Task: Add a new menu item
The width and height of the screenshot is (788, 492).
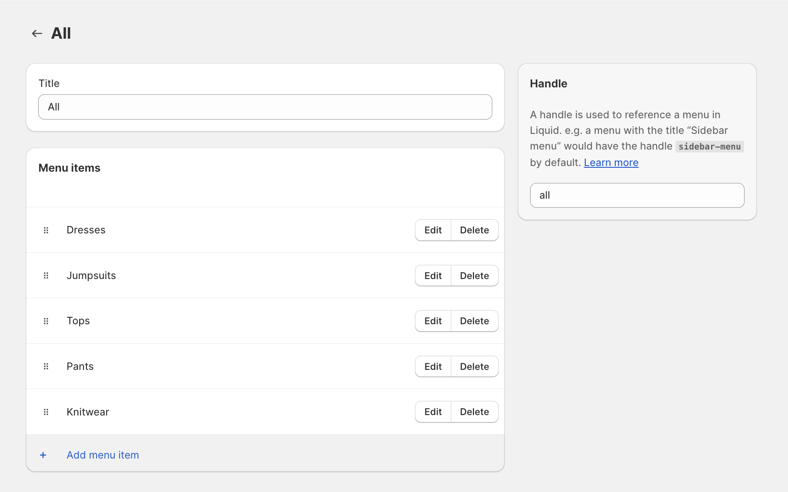Action: (x=103, y=455)
